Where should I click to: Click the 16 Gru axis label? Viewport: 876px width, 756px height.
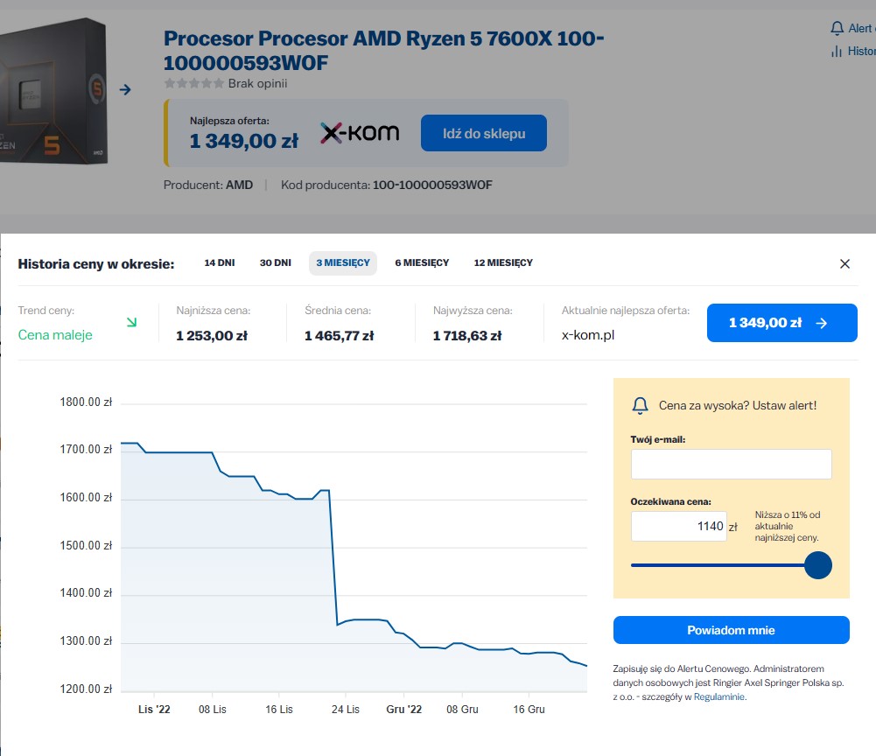[x=529, y=709]
